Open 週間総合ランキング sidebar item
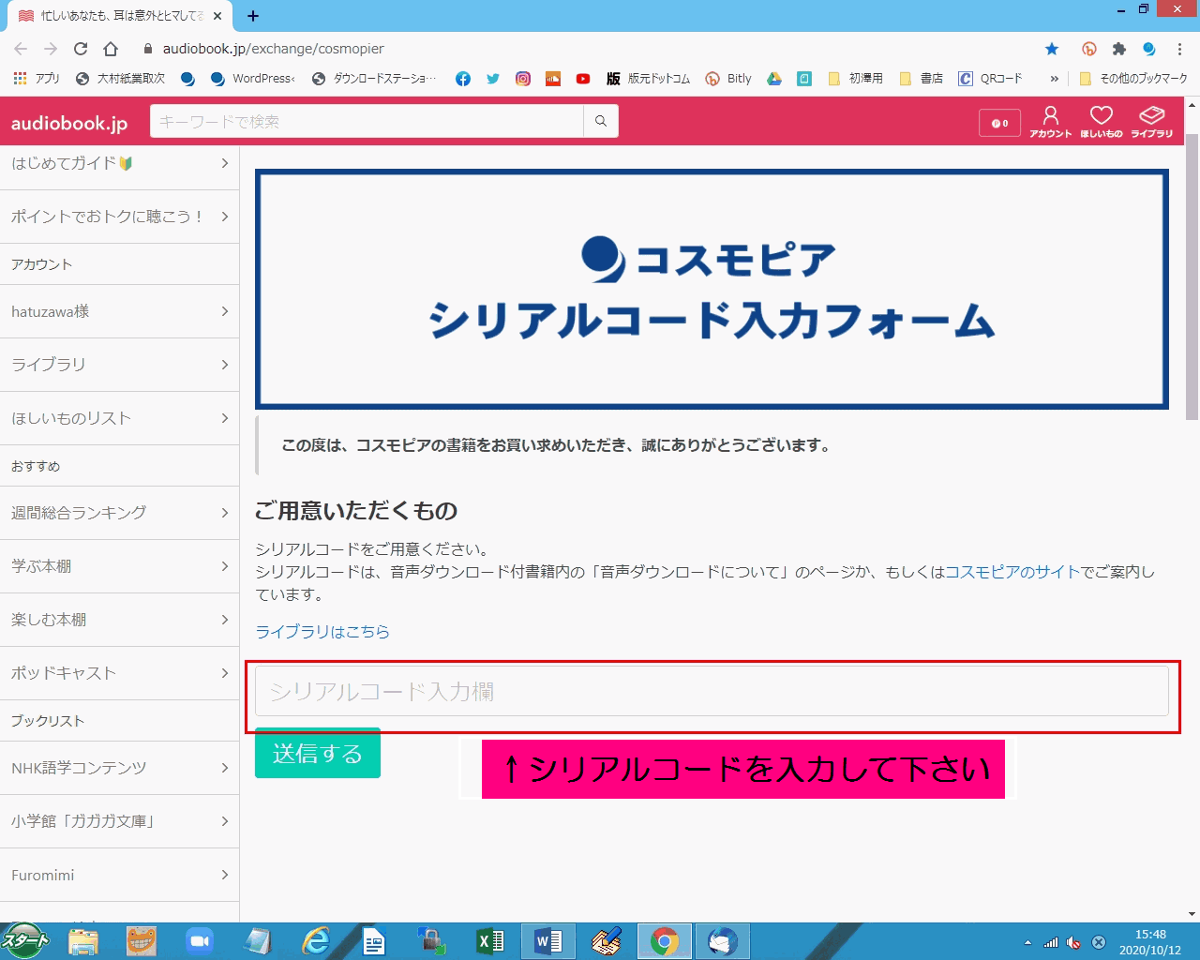This screenshot has width=1200, height=960. 119,513
